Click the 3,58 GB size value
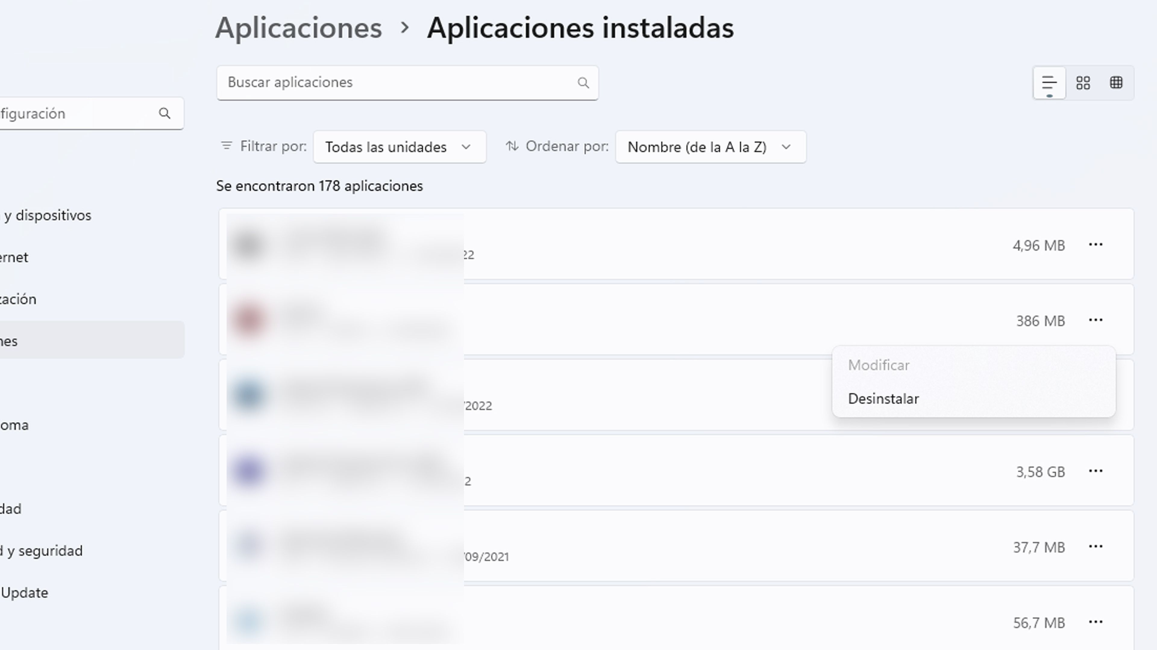The width and height of the screenshot is (1157, 650). tap(1040, 472)
